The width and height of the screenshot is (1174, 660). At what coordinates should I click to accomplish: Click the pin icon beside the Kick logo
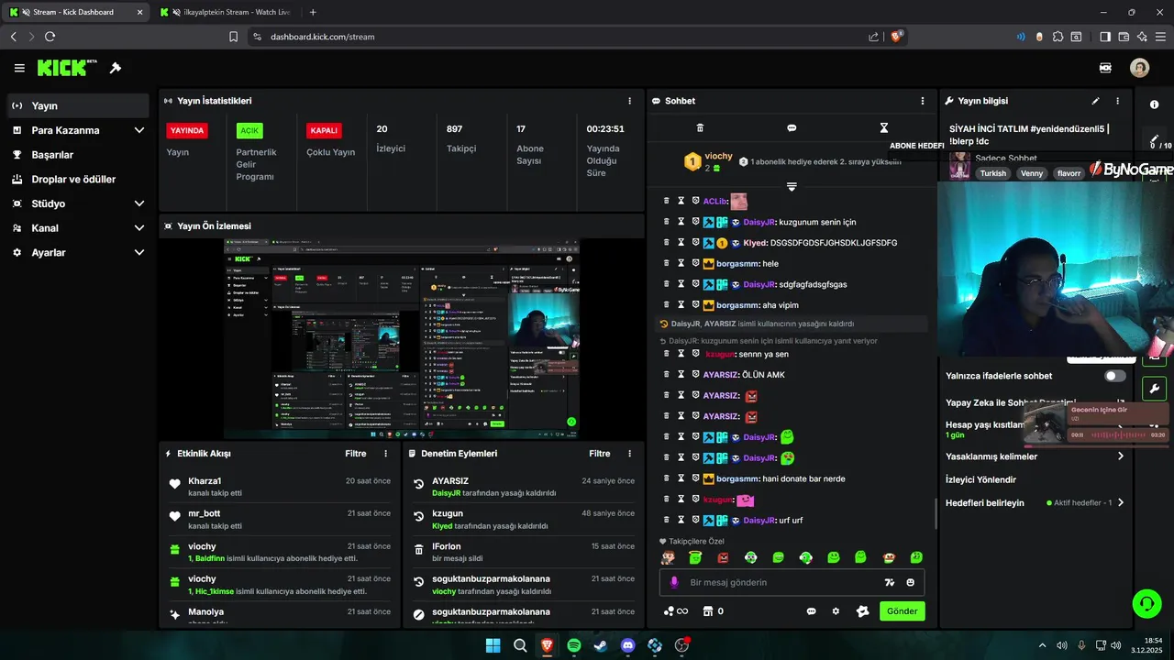coord(116,68)
